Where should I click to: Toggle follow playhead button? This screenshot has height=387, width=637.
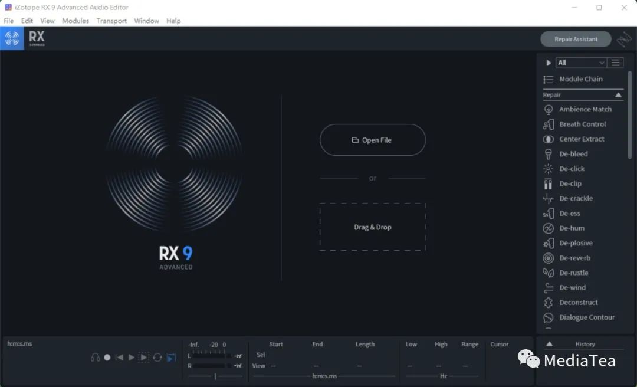(171, 358)
